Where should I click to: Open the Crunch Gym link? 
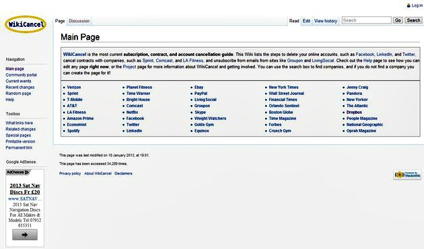click(x=280, y=131)
